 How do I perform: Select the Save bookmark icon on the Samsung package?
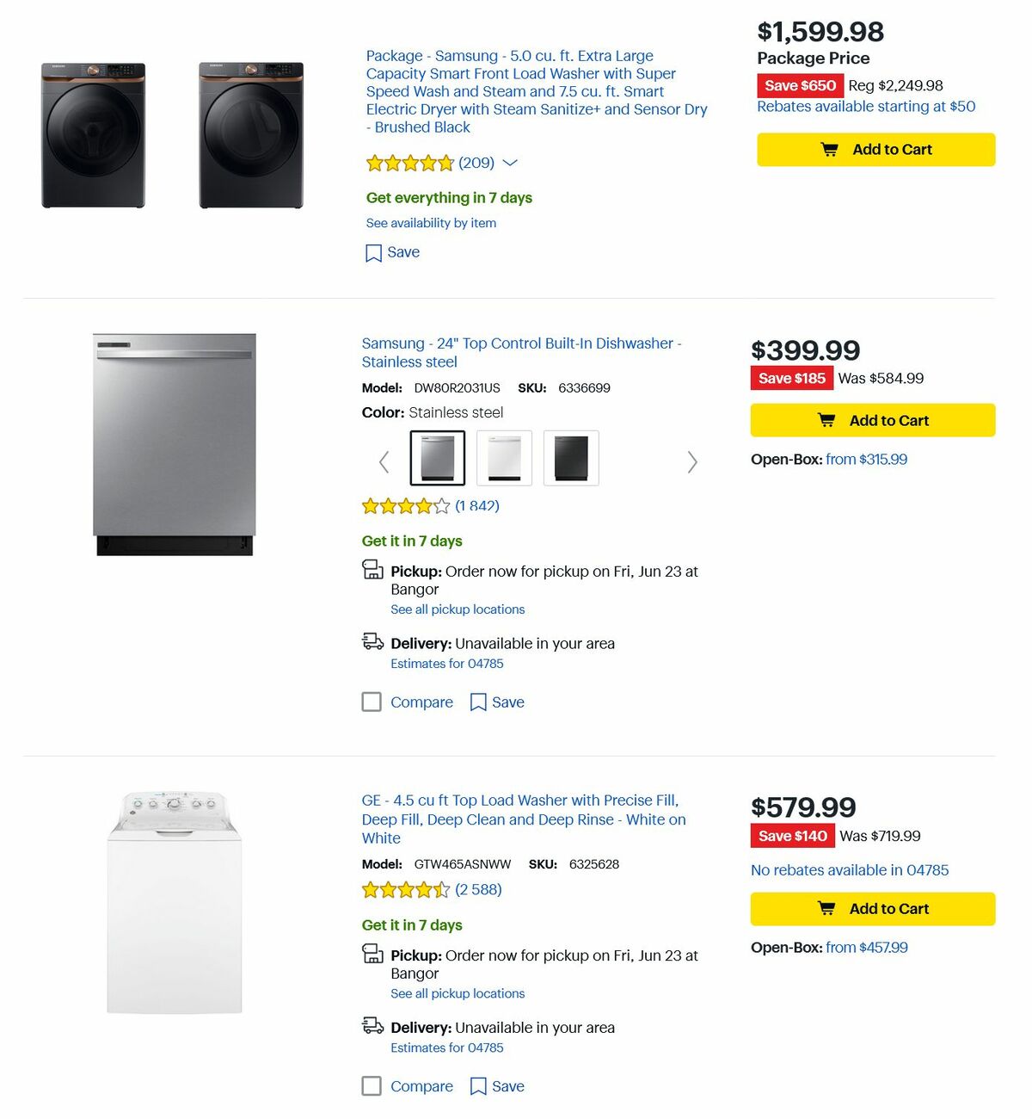[x=374, y=252]
